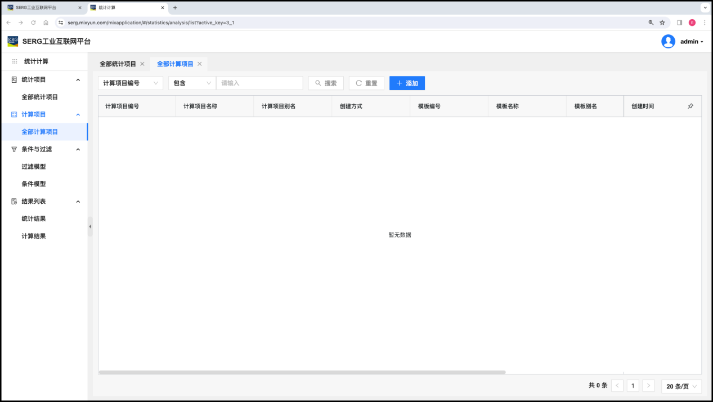
Task: Click the admin user avatar icon
Action: 668,42
